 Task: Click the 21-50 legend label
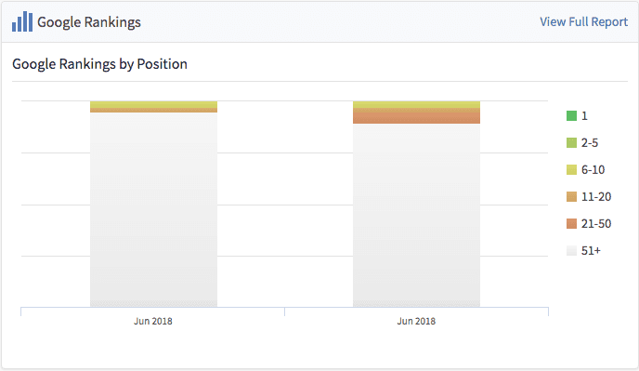(596, 224)
